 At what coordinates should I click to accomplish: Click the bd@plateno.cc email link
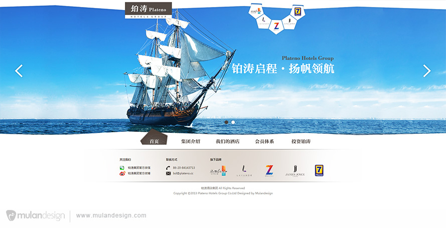coord(183,173)
